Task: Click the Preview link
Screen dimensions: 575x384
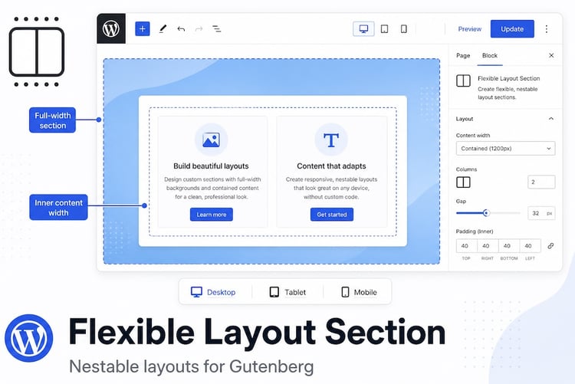Action: click(469, 29)
